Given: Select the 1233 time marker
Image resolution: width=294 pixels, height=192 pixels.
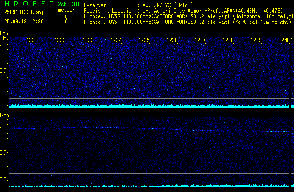Looking at the screenshot, I should pyautogui.click(x=88, y=41).
